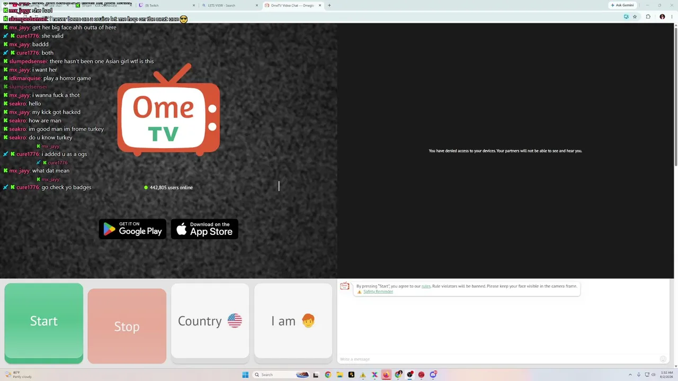Screen dimensions: 678x381
Task: Click the OmeTV logo
Action: (x=168, y=110)
